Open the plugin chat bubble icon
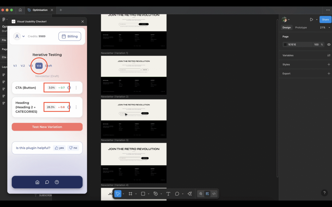Screen dimensions: 332x207 coord(47,182)
